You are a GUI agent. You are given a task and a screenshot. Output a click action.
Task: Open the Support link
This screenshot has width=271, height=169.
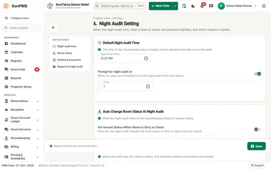pyautogui.click(x=257, y=165)
